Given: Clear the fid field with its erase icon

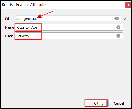Looking at the screenshot, I should 117,19.
